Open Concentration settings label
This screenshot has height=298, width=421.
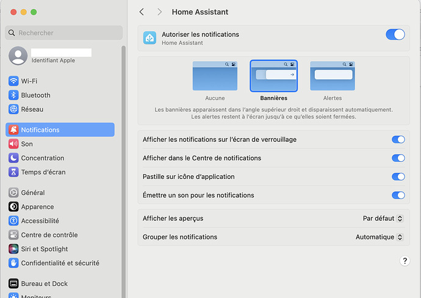coord(43,158)
